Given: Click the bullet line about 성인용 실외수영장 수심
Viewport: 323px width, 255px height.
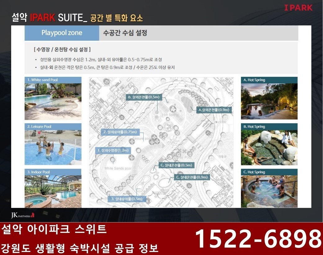Looking at the screenshot, I should coord(101,59).
